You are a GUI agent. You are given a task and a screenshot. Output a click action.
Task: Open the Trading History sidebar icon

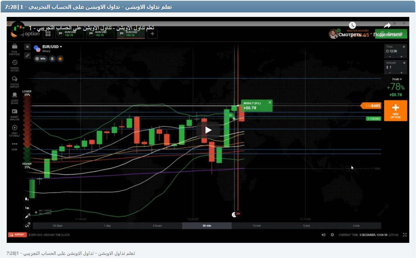14,63
